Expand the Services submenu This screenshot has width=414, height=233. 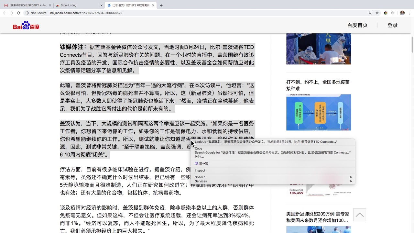tap(273, 181)
